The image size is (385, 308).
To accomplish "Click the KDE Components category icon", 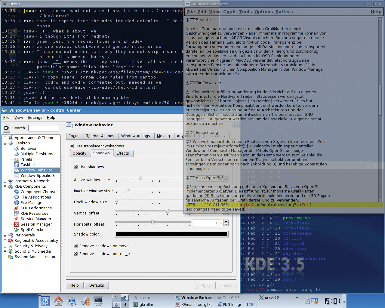I will pos(11,186).
